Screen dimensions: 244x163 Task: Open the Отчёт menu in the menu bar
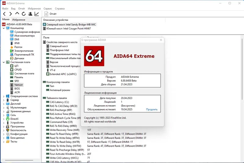(21, 9)
